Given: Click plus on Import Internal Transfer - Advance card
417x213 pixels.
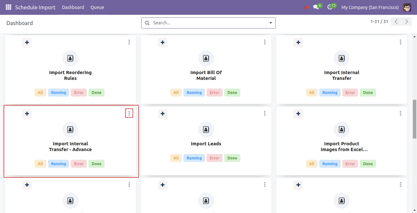Looking at the screenshot, I should coord(27,114).
